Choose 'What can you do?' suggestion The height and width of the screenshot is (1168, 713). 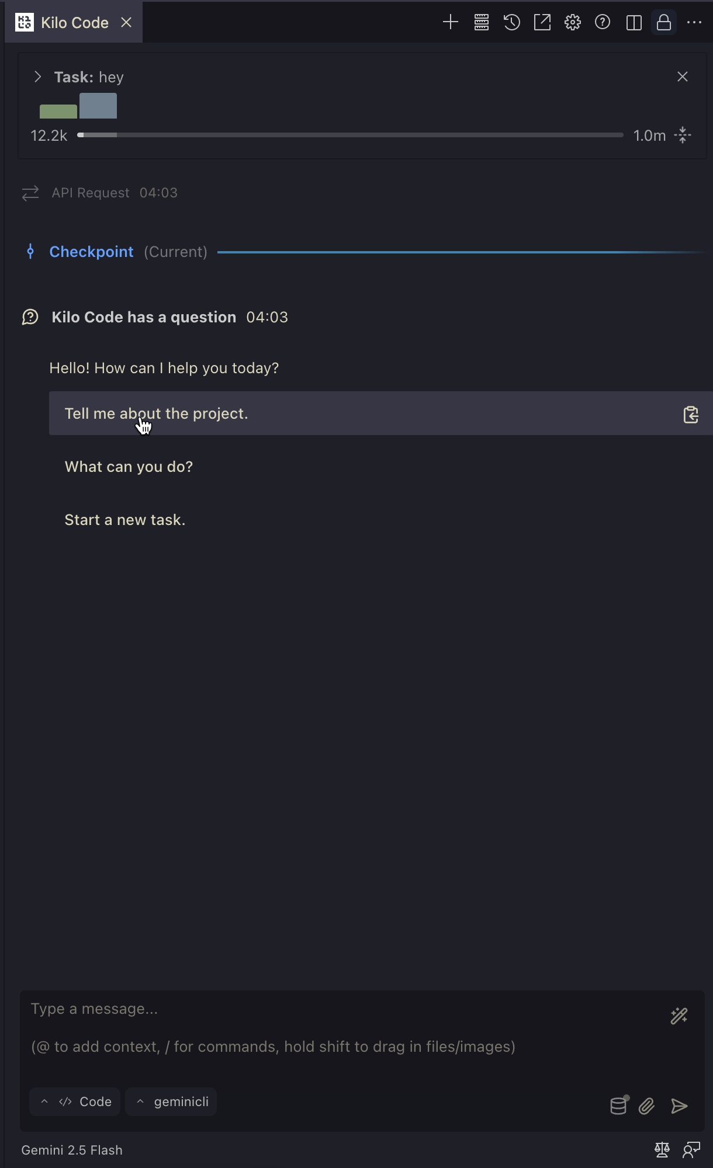(x=129, y=467)
